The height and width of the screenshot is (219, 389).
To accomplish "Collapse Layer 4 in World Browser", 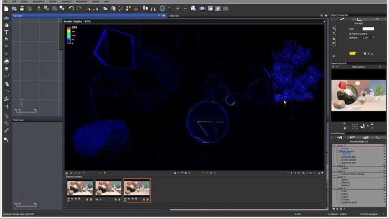I will coord(334,177).
